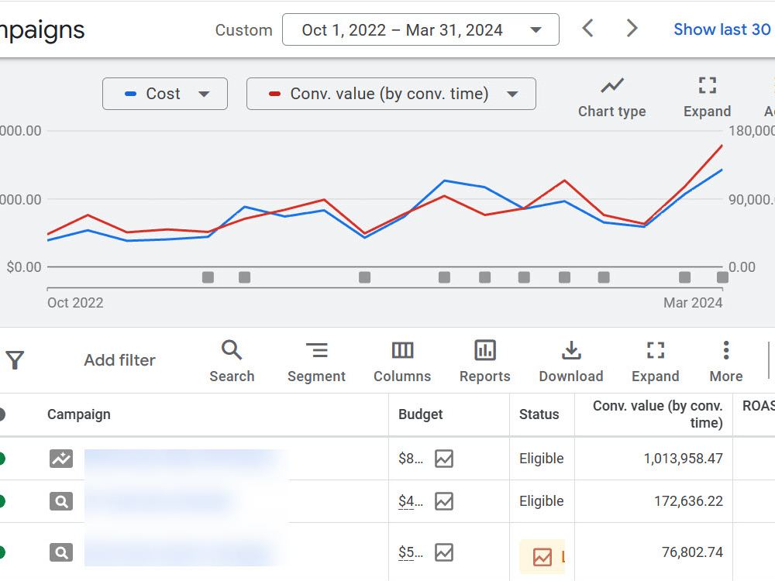Viewport: 775px width, 581px height.
Task: Download the campaign table data
Action: pos(571,362)
